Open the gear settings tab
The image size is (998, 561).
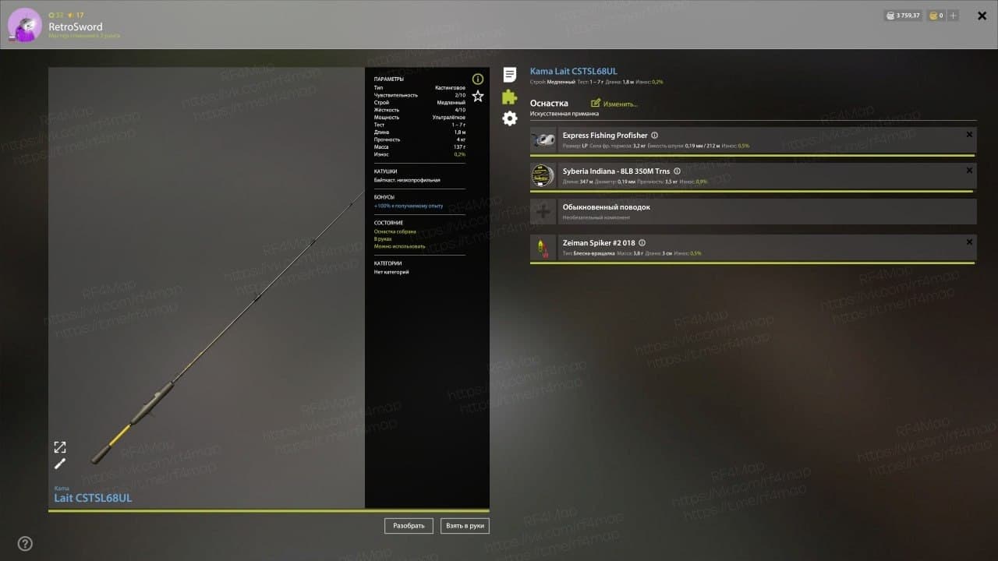pos(510,118)
